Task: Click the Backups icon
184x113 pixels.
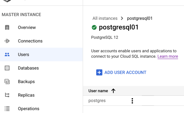Action: pyautogui.click(x=7, y=81)
